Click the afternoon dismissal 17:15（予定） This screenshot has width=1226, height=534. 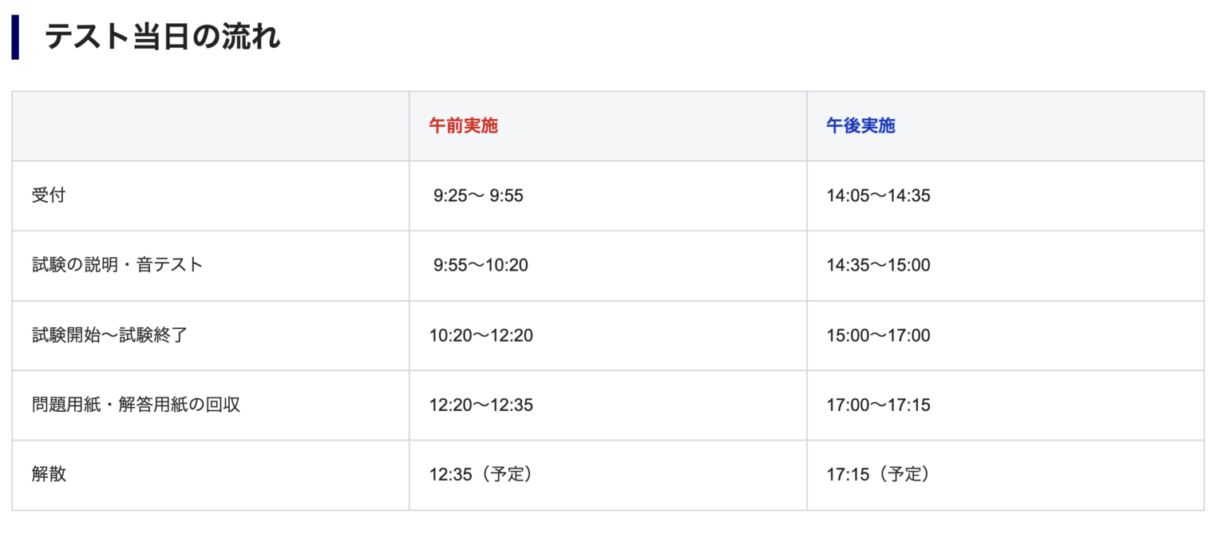(878, 474)
